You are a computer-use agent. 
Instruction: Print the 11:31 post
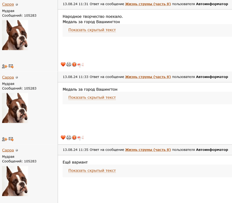pyautogui.click(x=69, y=64)
